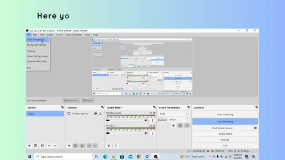Toggle Display Capture lock
The image size is (285, 160).
(x=100, y=114)
